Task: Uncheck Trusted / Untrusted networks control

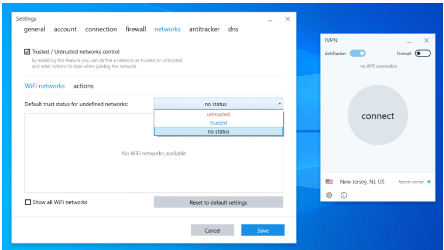Action: [27, 52]
